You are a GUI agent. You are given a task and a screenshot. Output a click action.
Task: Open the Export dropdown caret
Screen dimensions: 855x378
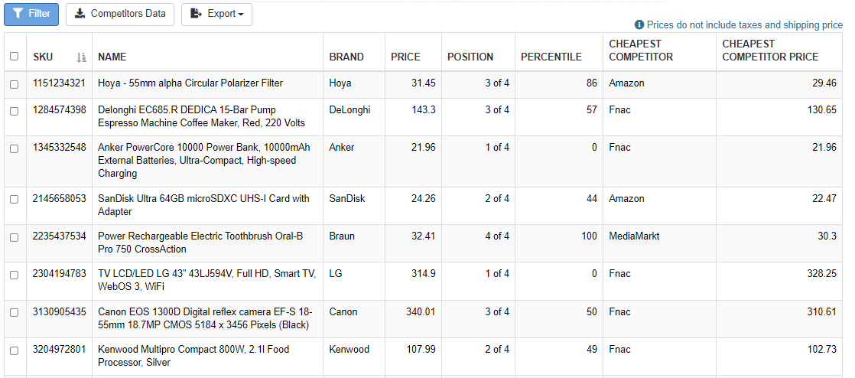pos(240,15)
